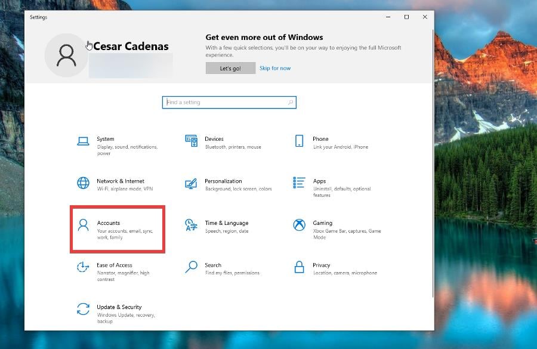Open the Search magnifier category icon

pyautogui.click(x=191, y=267)
